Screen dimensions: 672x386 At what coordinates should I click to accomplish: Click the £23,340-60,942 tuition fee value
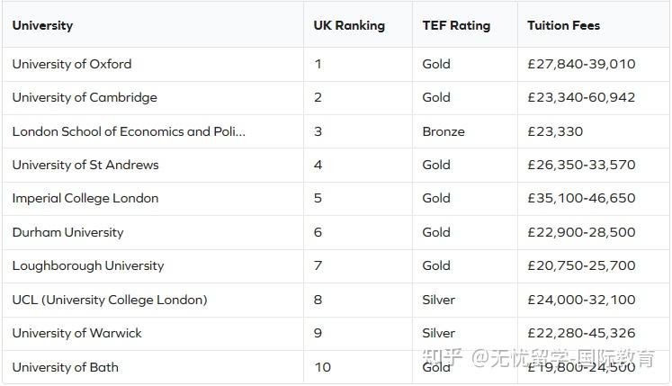581,97
